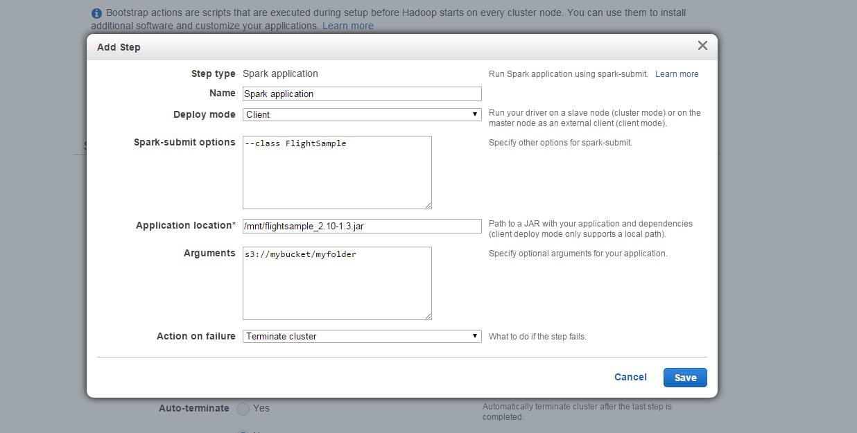Open Learn more link for spark-submit

click(x=677, y=74)
